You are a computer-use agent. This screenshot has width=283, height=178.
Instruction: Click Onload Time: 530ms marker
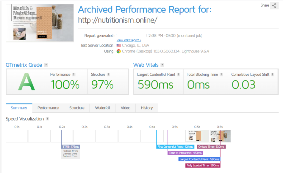tap(211, 147)
